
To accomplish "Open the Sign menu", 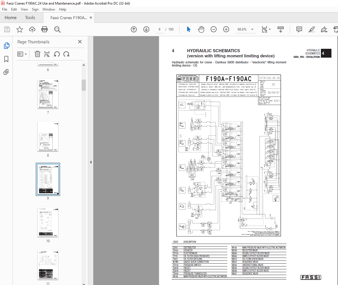I will (x=35, y=9).
